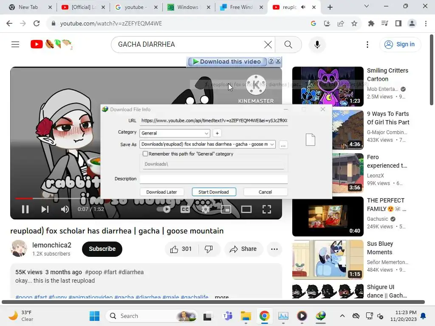Click the Description input field
435x326 pixels.
(x=214, y=179)
